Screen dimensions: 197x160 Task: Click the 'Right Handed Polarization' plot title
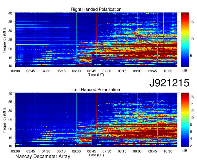(96, 9)
